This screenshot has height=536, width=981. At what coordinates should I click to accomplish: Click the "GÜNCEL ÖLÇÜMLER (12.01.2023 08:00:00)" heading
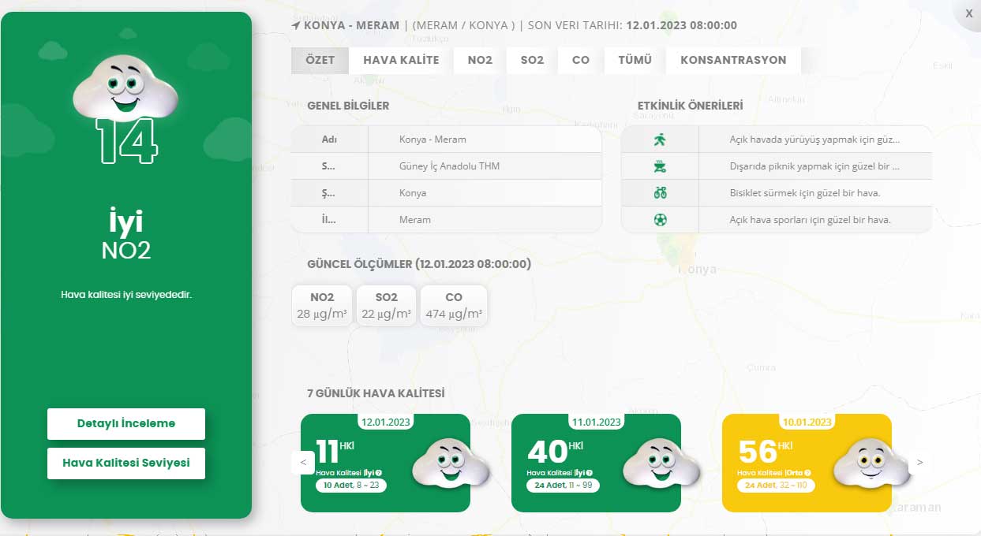pyautogui.click(x=419, y=264)
